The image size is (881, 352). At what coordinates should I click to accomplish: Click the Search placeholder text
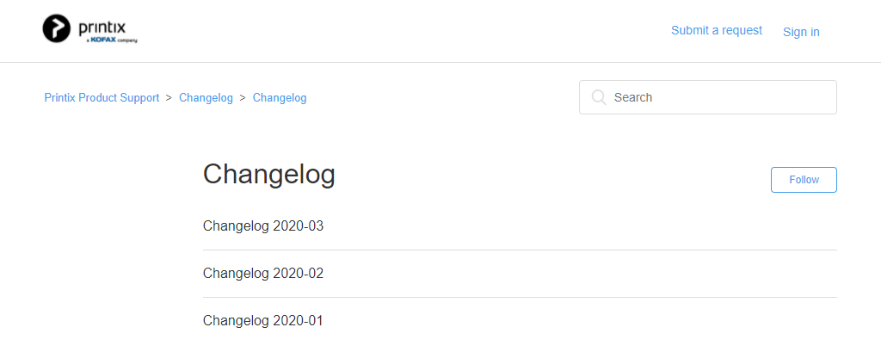click(x=633, y=97)
